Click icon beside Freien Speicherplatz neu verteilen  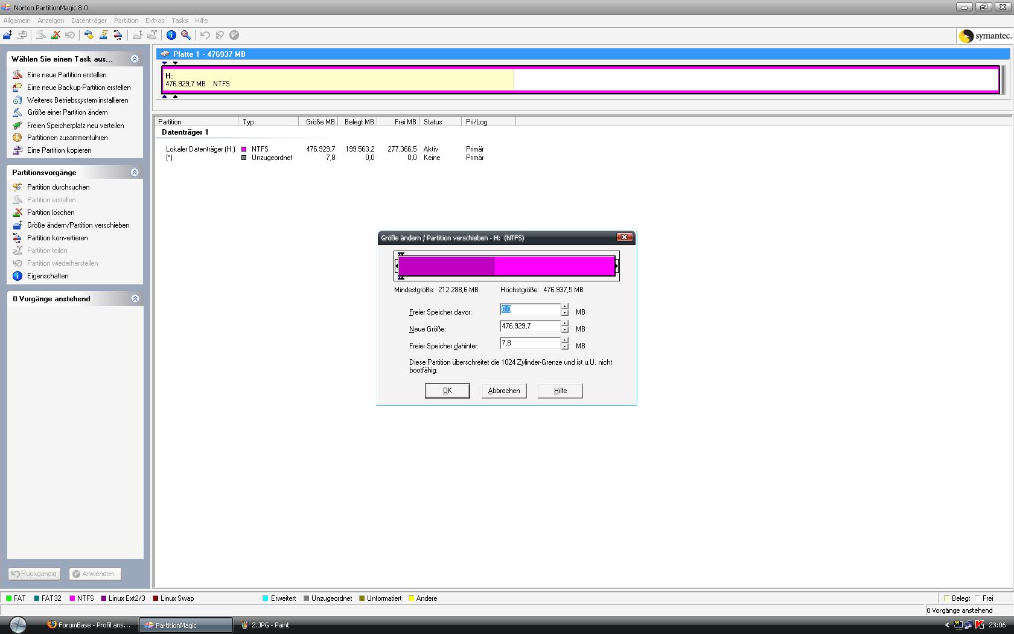pyautogui.click(x=18, y=125)
